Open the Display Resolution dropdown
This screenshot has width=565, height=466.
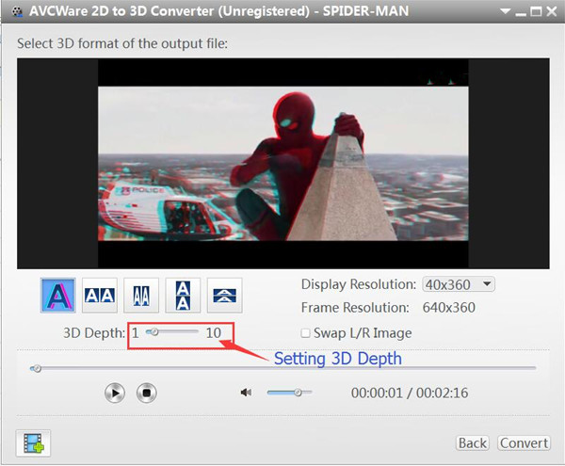click(459, 284)
